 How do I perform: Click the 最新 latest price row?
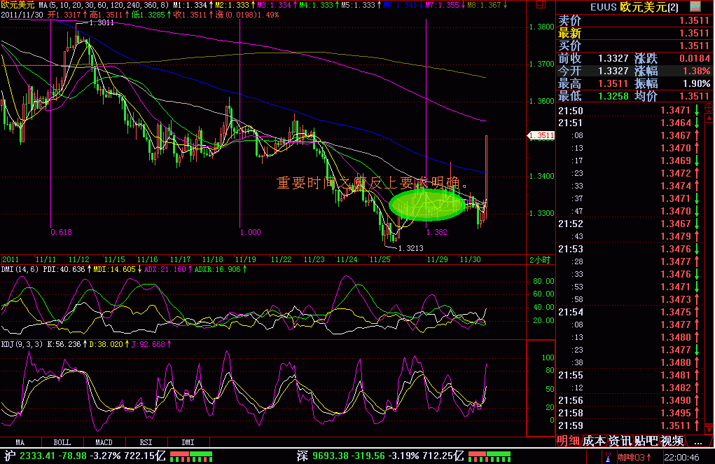point(634,34)
